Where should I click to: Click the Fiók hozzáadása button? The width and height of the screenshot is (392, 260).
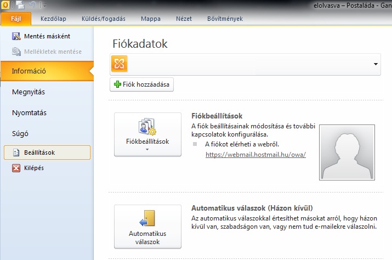[141, 84]
